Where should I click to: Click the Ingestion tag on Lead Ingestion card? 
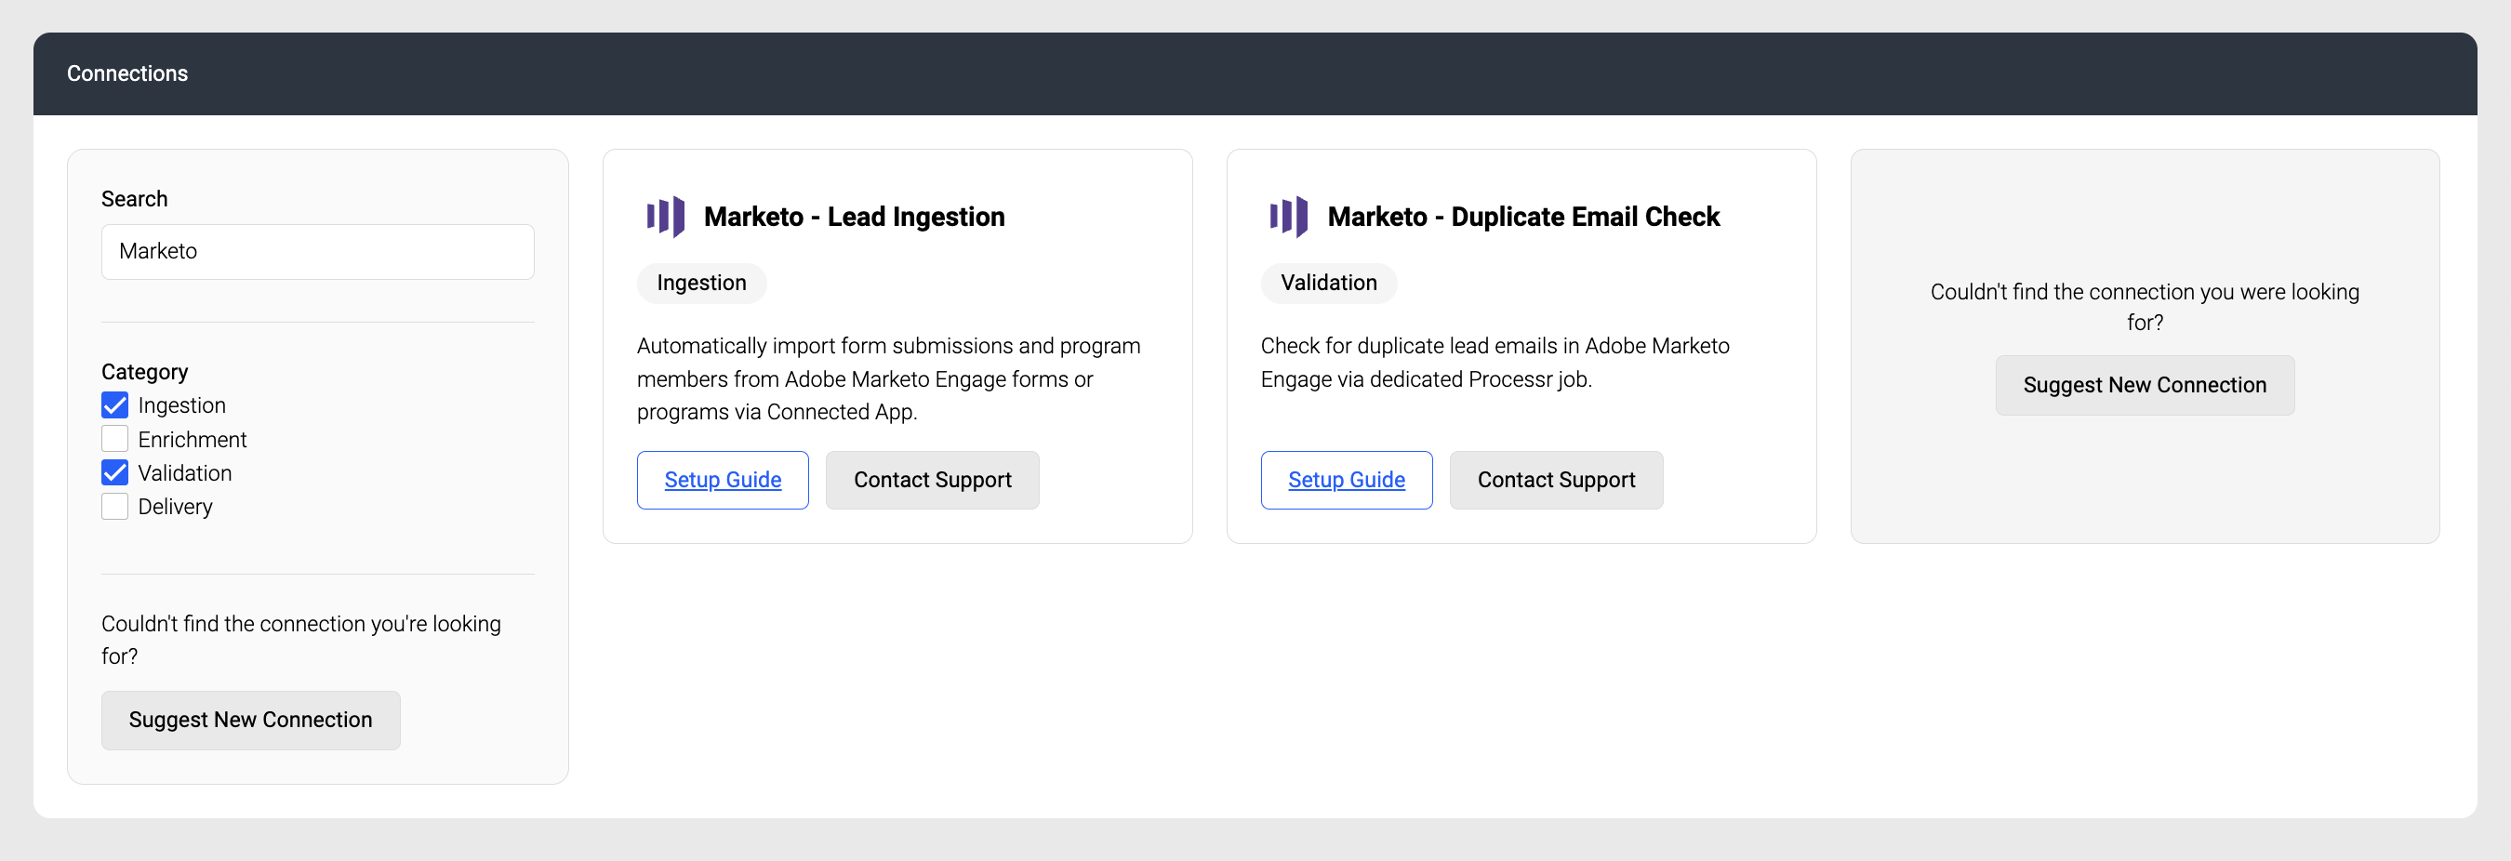tap(702, 283)
